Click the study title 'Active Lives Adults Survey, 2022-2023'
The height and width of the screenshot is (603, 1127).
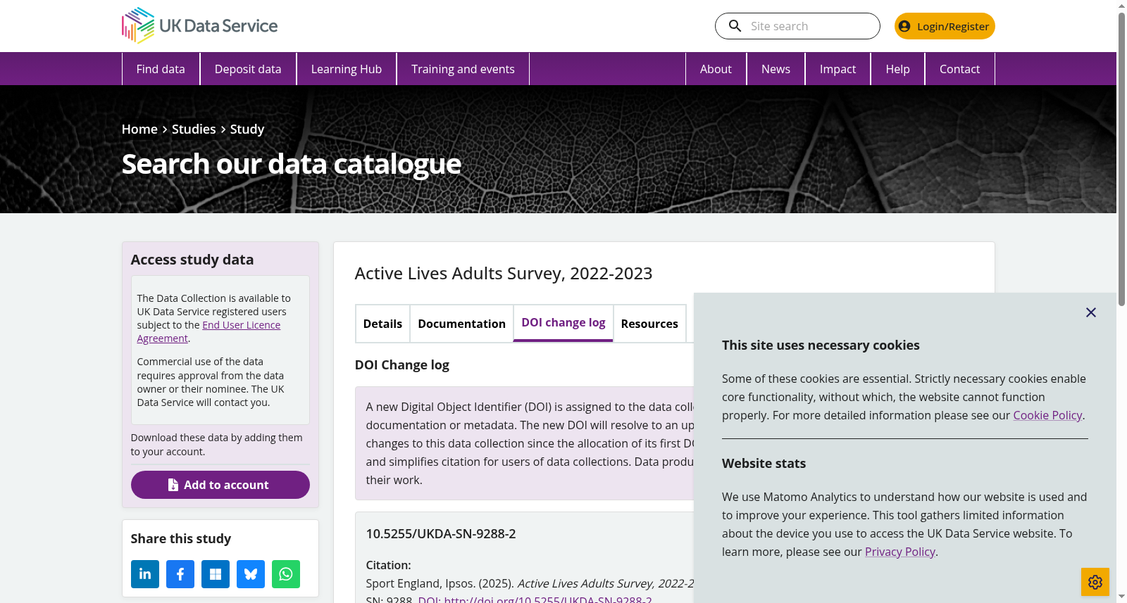504,273
